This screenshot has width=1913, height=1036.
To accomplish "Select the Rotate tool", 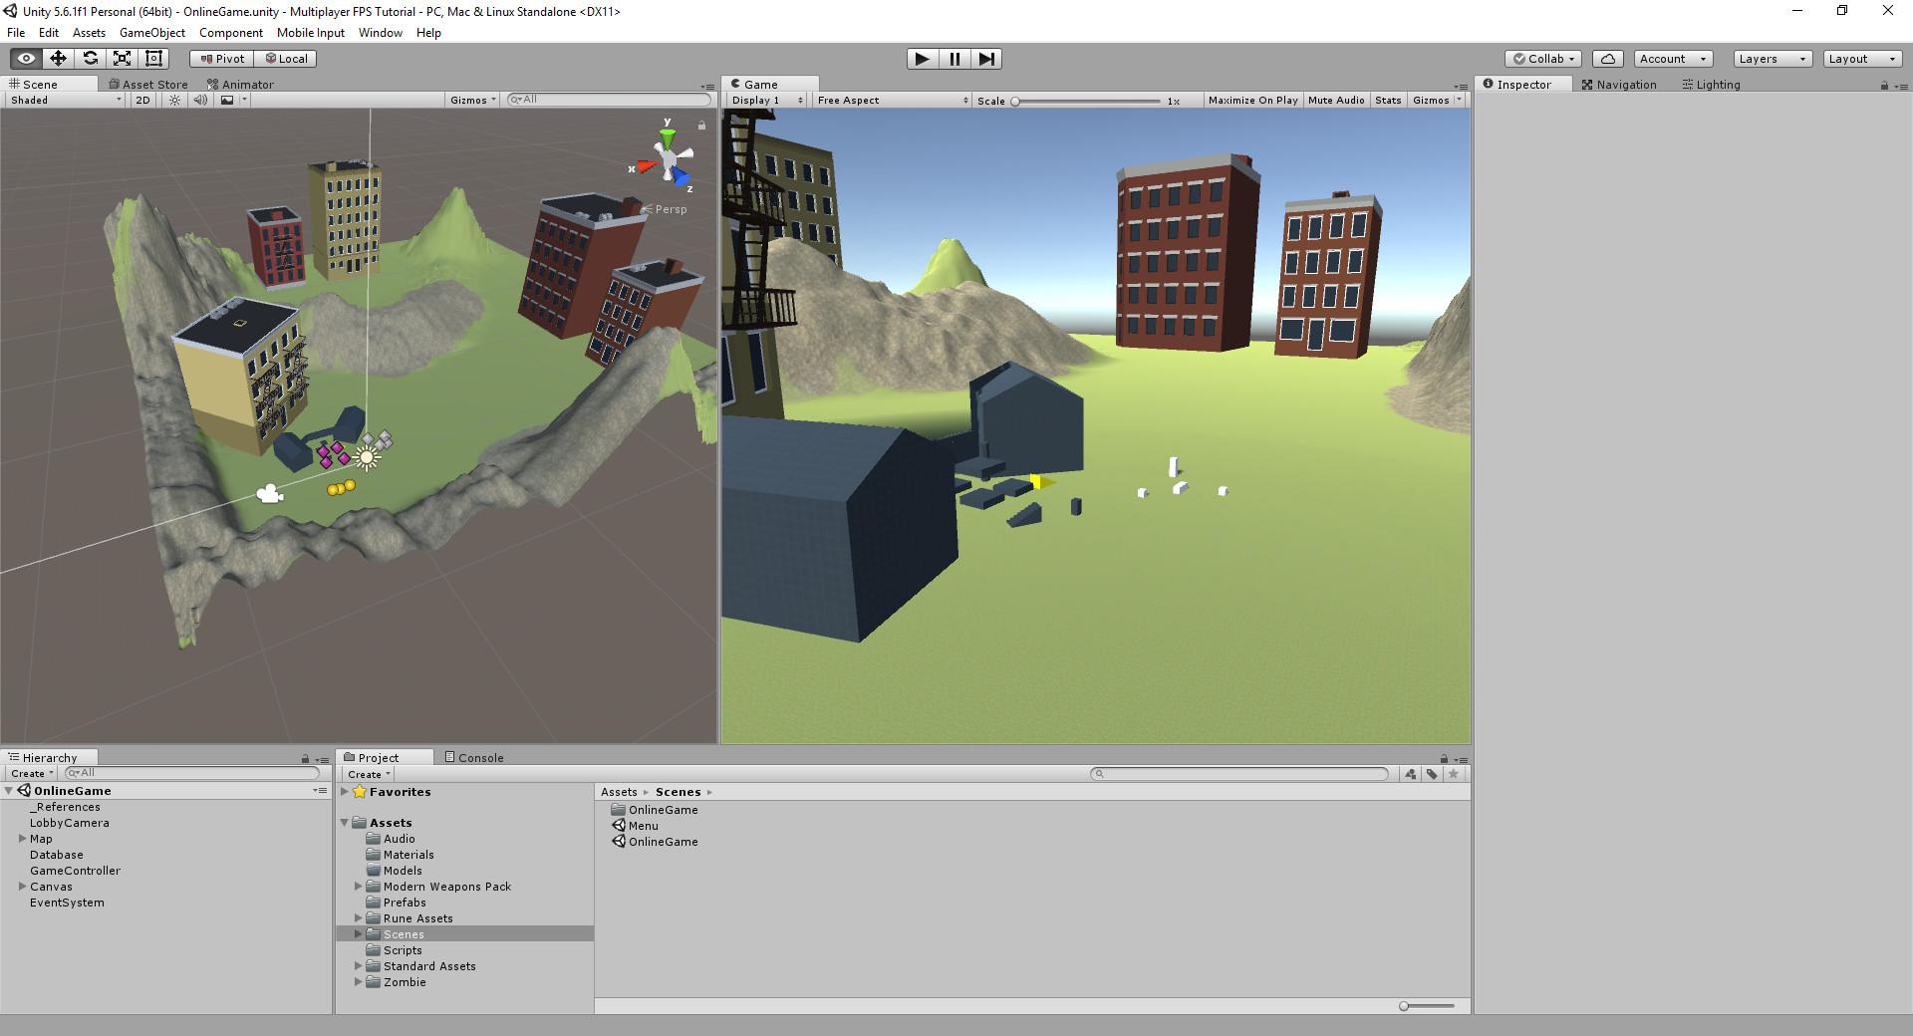I will click(x=91, y=58).
